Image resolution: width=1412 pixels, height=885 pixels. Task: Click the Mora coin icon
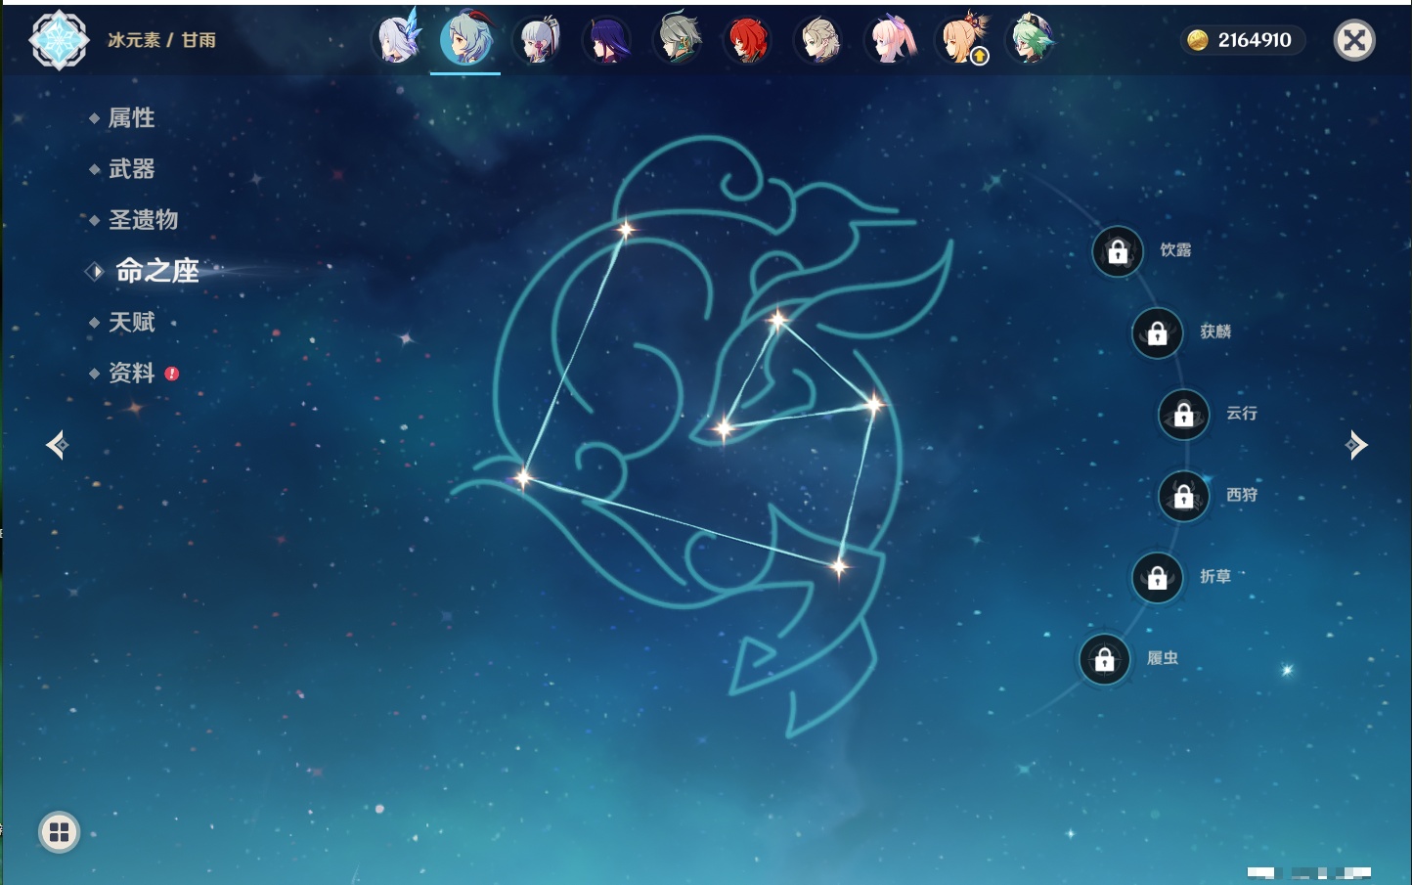point(1197,40)
